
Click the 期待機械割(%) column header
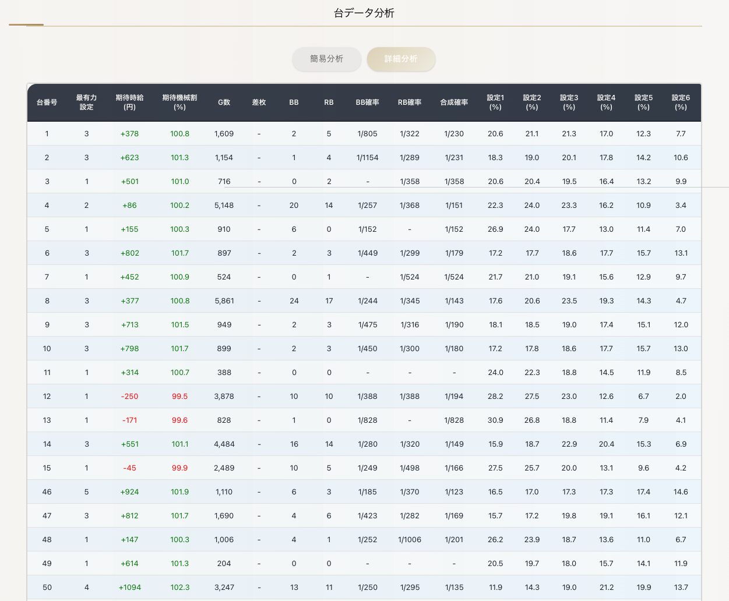pos(179,102)
